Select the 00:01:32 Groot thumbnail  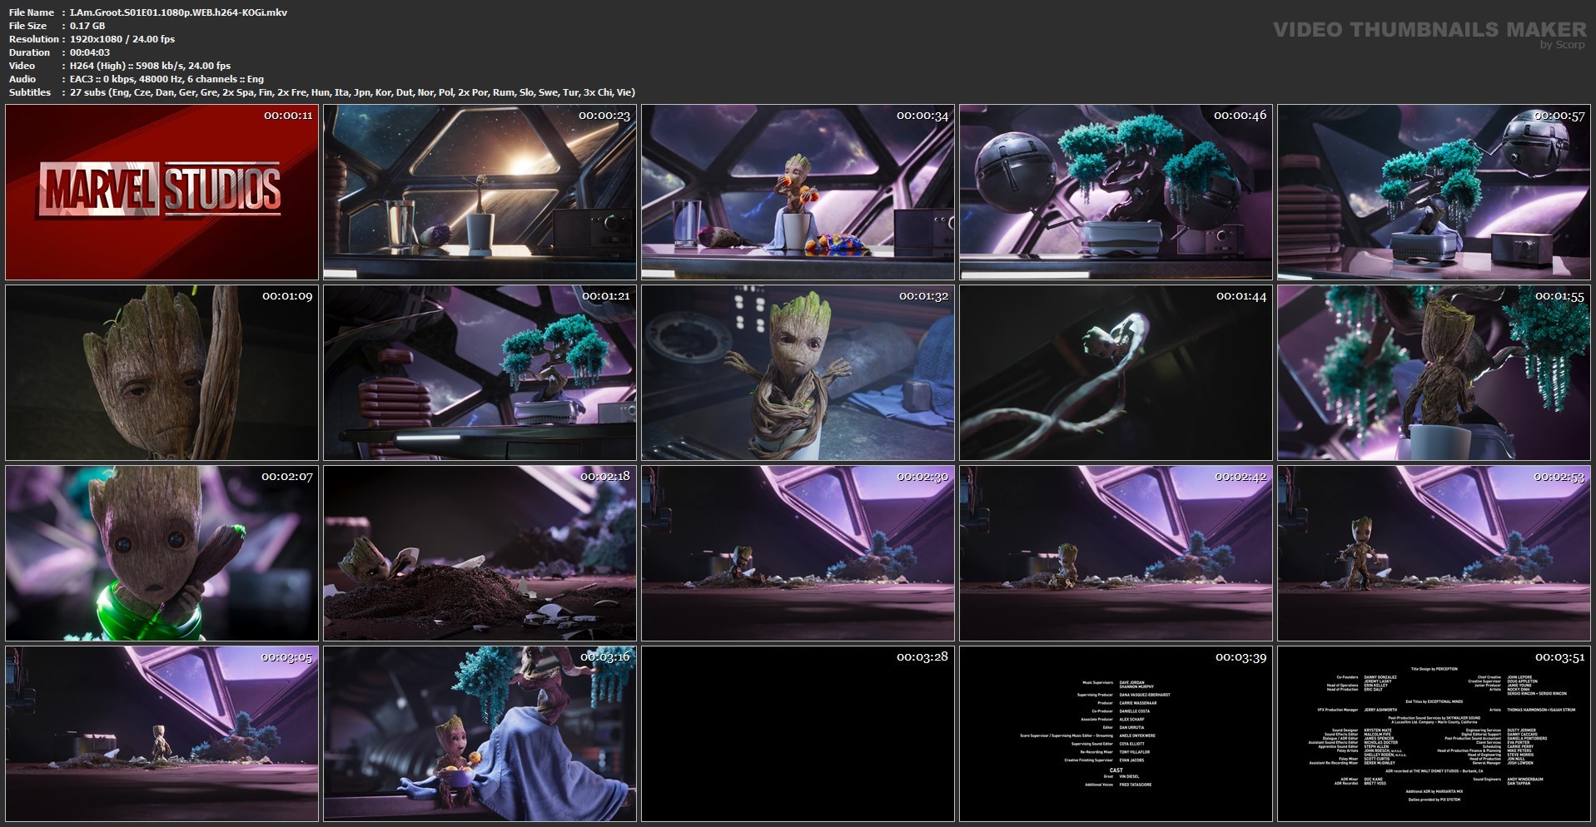point(798,373)
